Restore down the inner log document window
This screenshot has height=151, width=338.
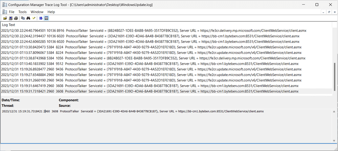pyautogui.click(x=329, y=12)
